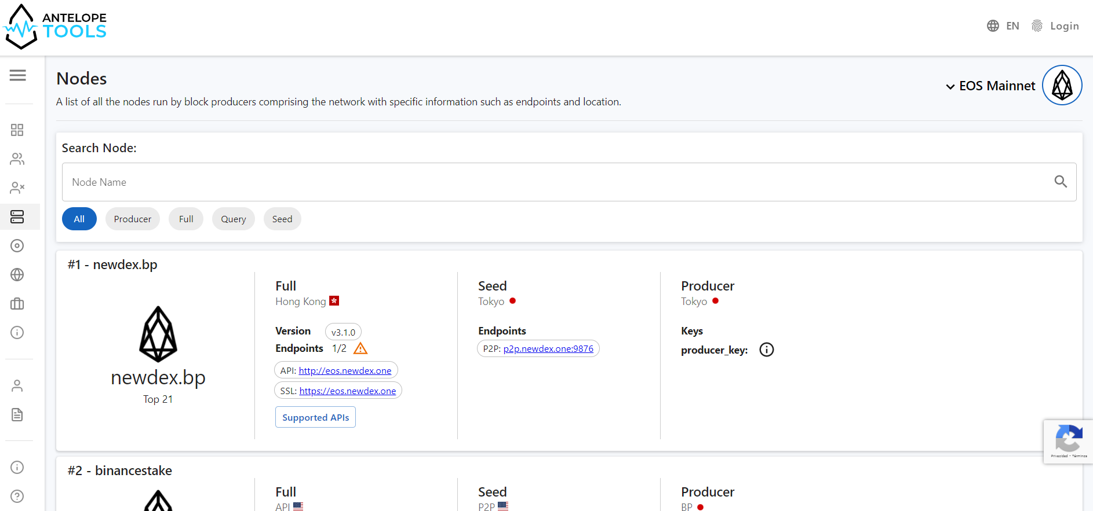Viewport: 1093px width, 511px height.
Task: Click the large newdex.bp name text
Action: 158,377
